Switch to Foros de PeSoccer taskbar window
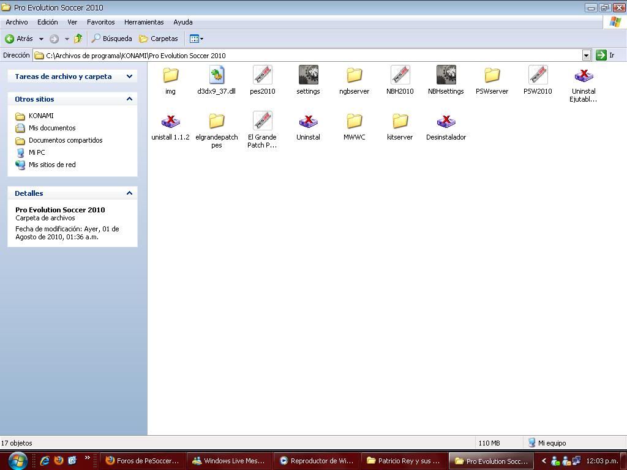Screen dimensions: 627x470 pos(143,461)
